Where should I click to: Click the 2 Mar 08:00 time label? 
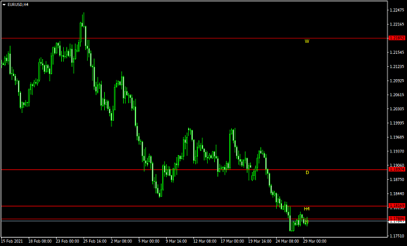pyautogui.click(x=122, y=241)
